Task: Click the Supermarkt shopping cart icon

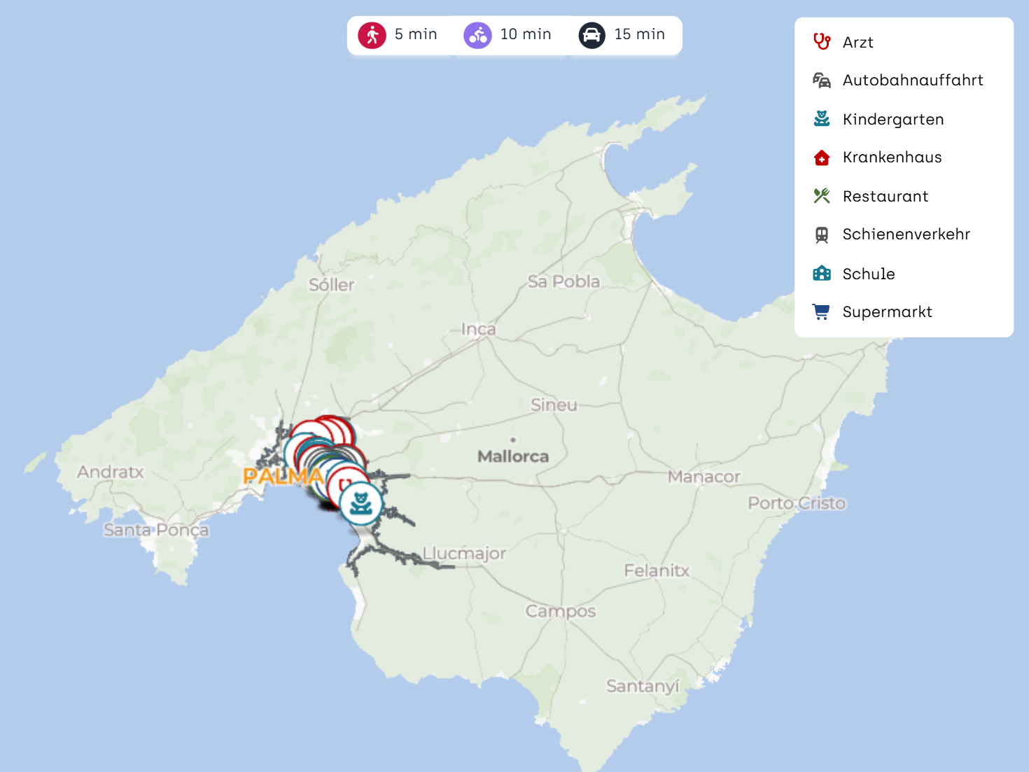Action: pyautogui.click(x=822, y=311)
